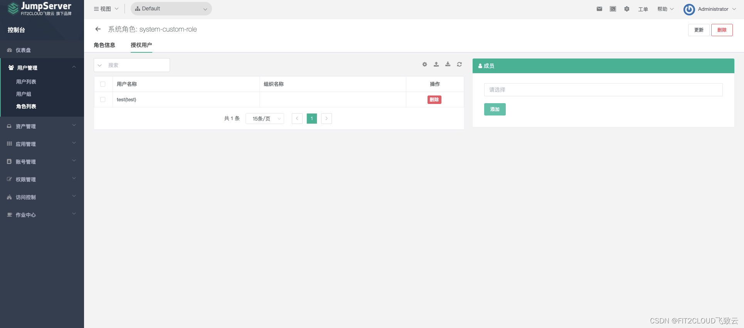Image resolution: width=744 pixels, height=328 pixels.
Task: Go to the next page arrow
Action: coord(327,119)
